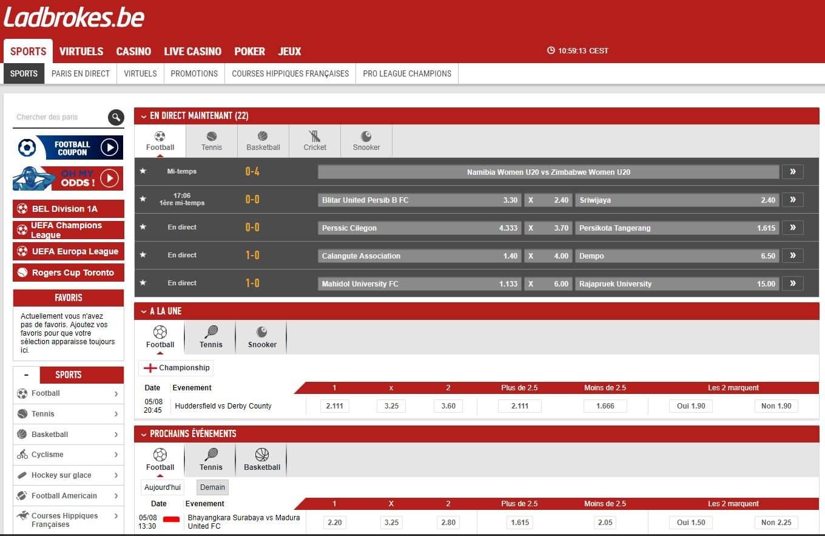Show today's events with Aujourd'hui
This screenshot has width=825, height=536.
tap(163, 487)
